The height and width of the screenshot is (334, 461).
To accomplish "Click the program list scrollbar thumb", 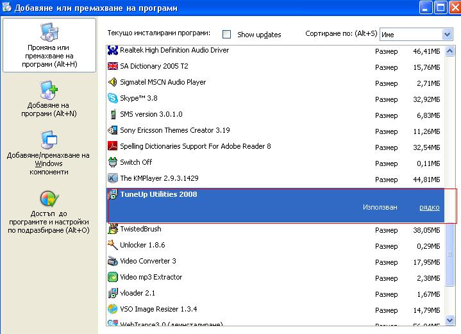I will point(450,253).
